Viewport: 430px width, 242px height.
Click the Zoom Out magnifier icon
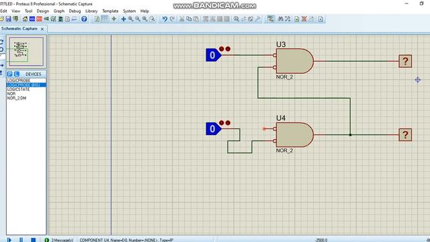tap(138, 19)
